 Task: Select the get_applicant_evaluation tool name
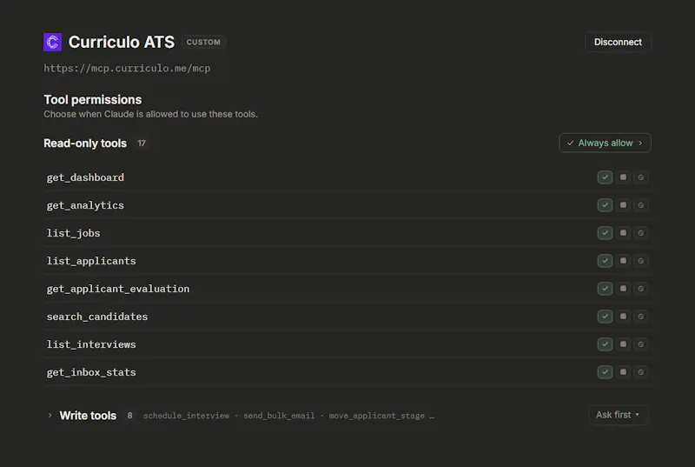pyautogui.click(x=118, y=289)
